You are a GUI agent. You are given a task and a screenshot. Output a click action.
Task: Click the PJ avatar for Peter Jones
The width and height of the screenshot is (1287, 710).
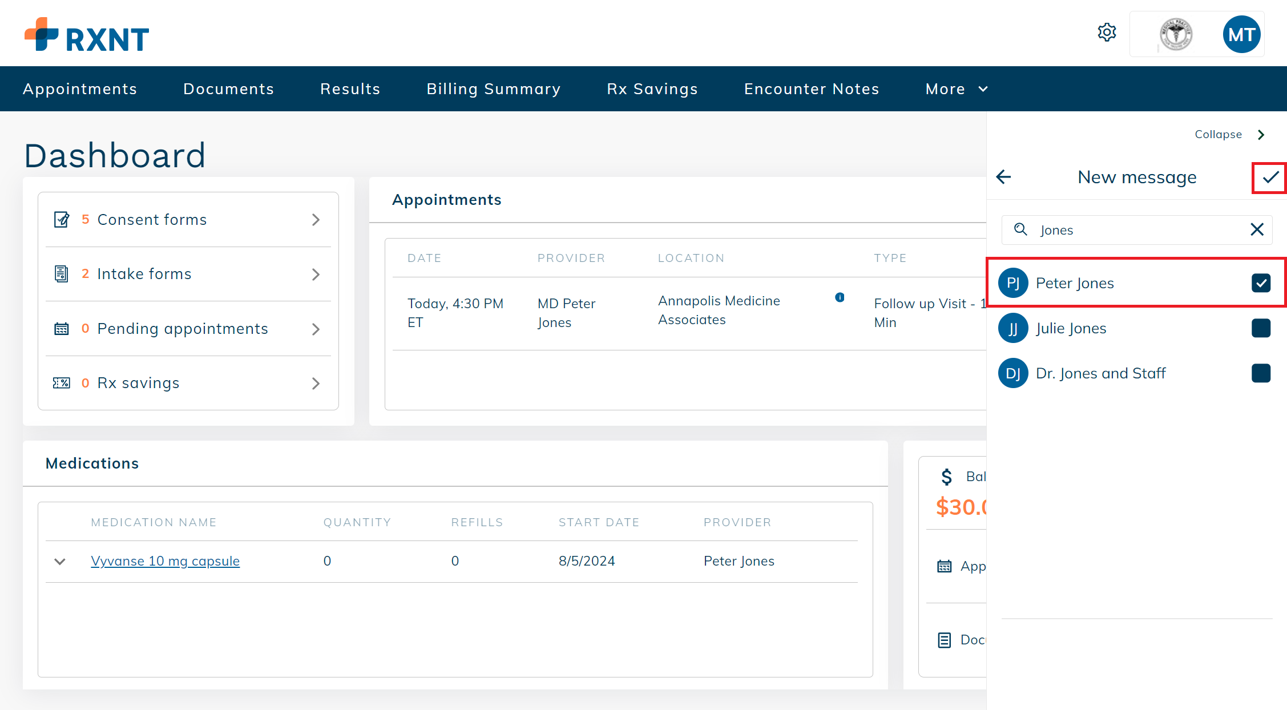1013,283
